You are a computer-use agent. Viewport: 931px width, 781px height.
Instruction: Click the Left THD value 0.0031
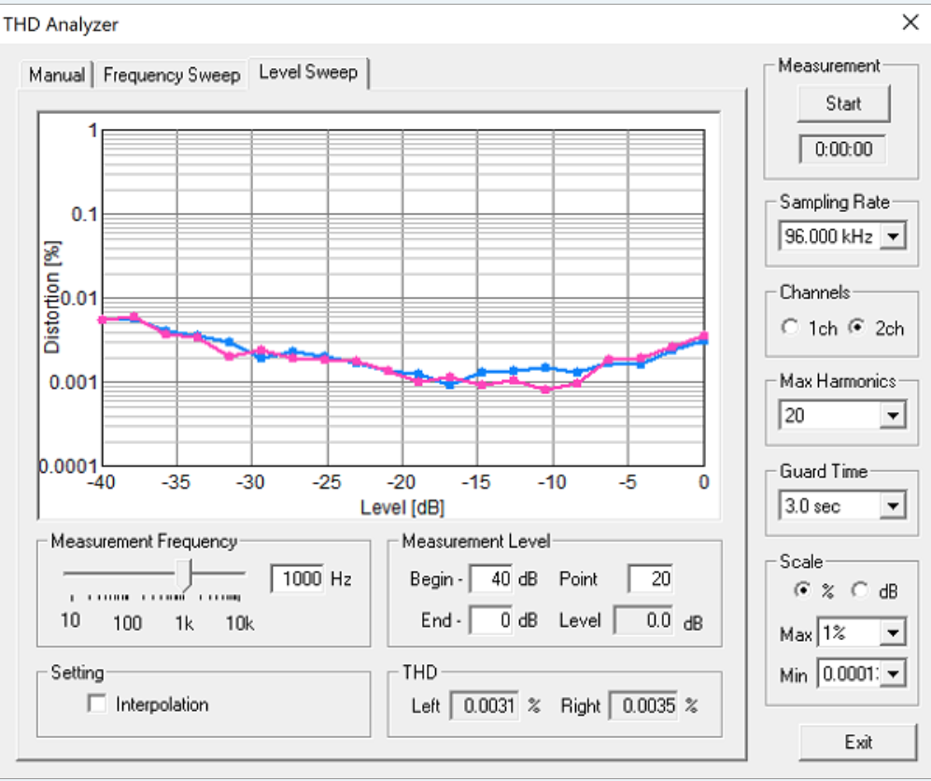point(485,705)
